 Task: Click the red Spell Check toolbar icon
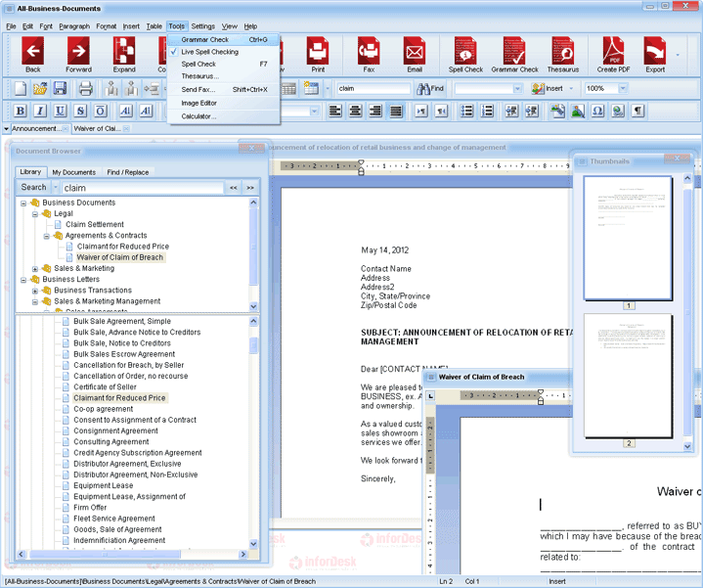pos(465,51)
